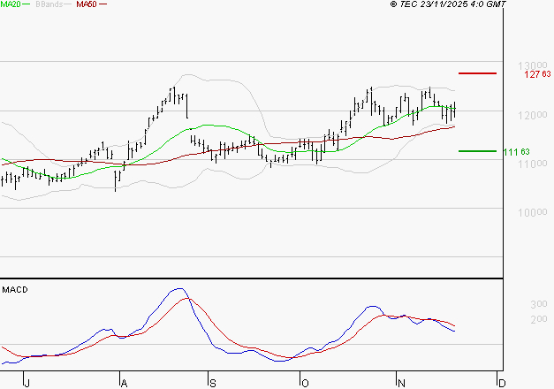Click the A month axis label

pyautogui.click(x=124, y=384)
